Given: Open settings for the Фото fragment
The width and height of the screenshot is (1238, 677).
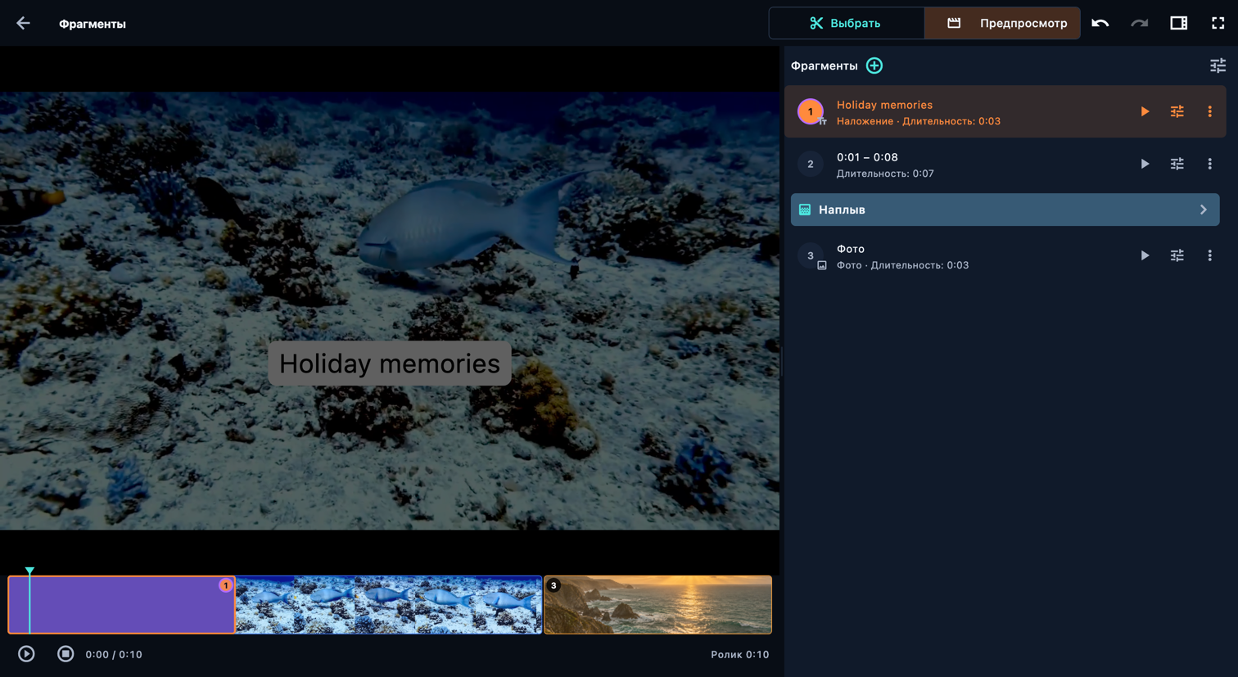Looking at the screenshot, I should click(1177, 255).
